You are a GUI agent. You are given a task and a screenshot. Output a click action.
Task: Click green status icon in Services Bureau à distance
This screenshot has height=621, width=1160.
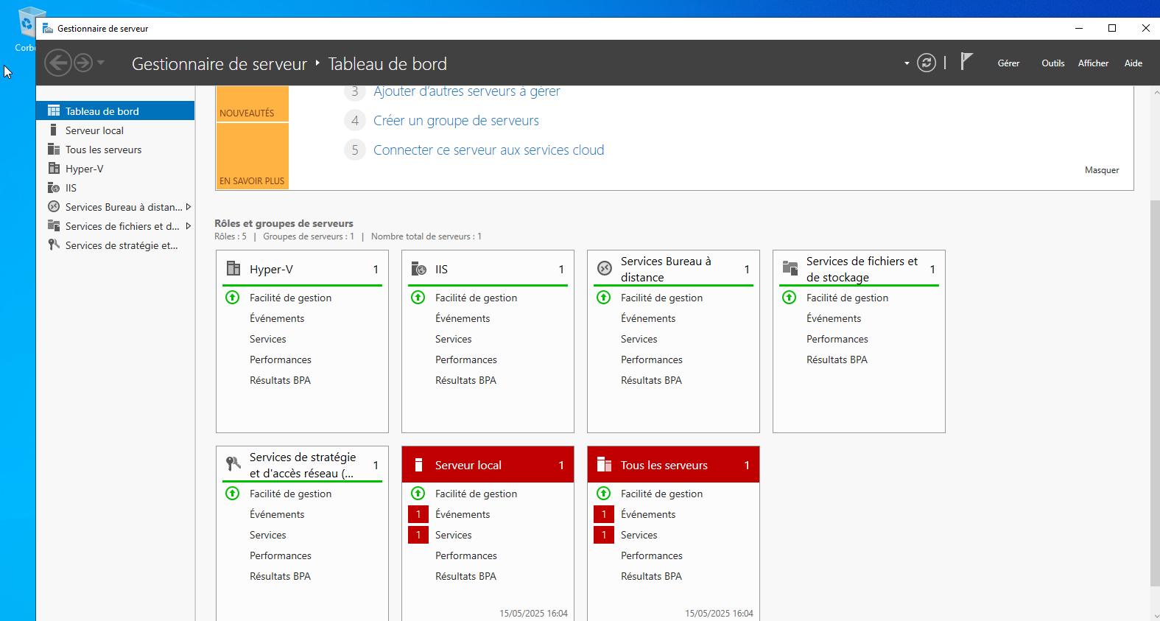click(x=603, y=298)
